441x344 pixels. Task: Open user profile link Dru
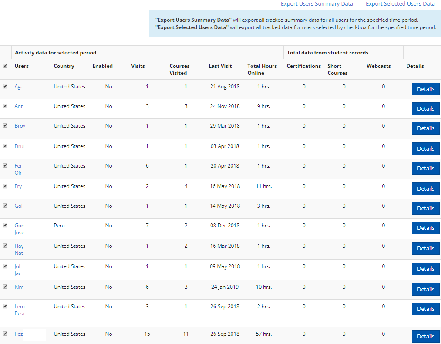coord(19,146)
